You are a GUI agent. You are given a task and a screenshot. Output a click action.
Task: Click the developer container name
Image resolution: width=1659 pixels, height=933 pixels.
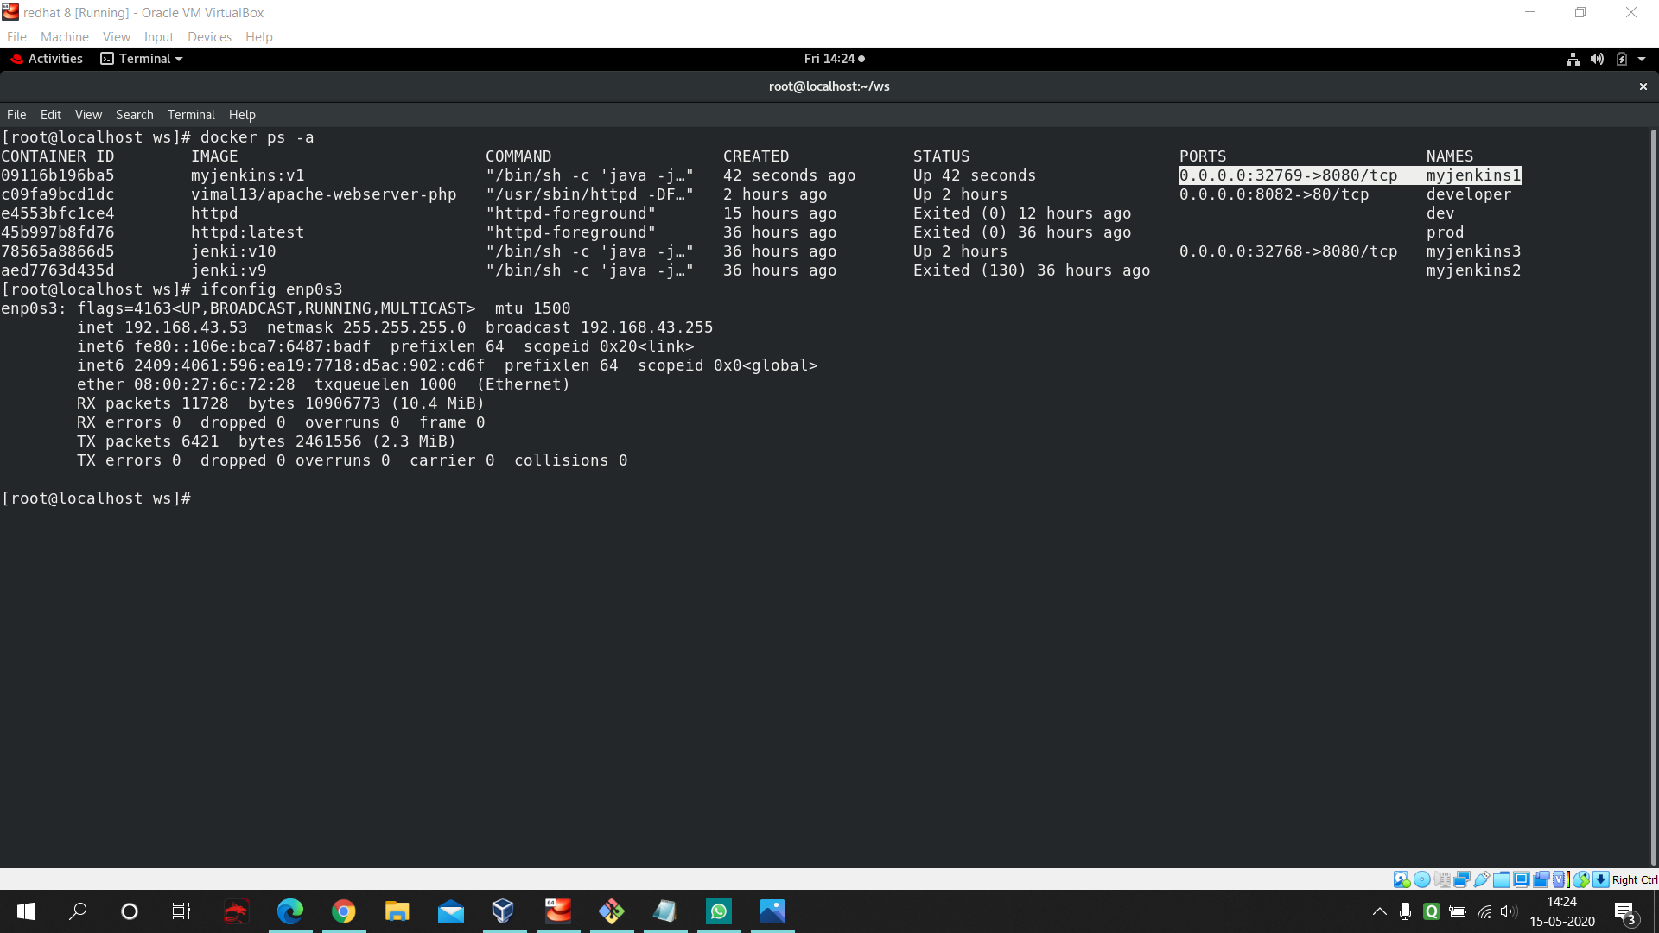click(x=1469, y=194)
